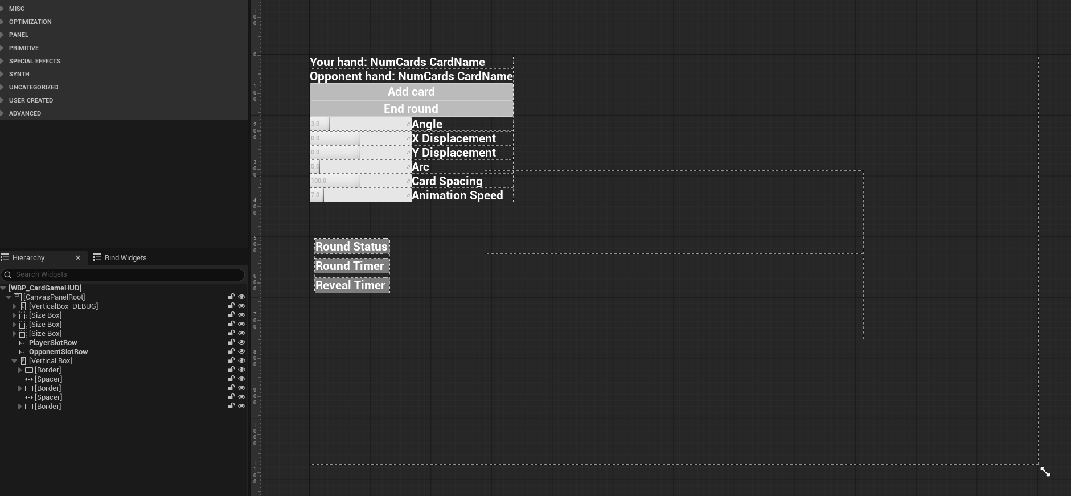Click the Search Widgets input field

tap(125, 274)
